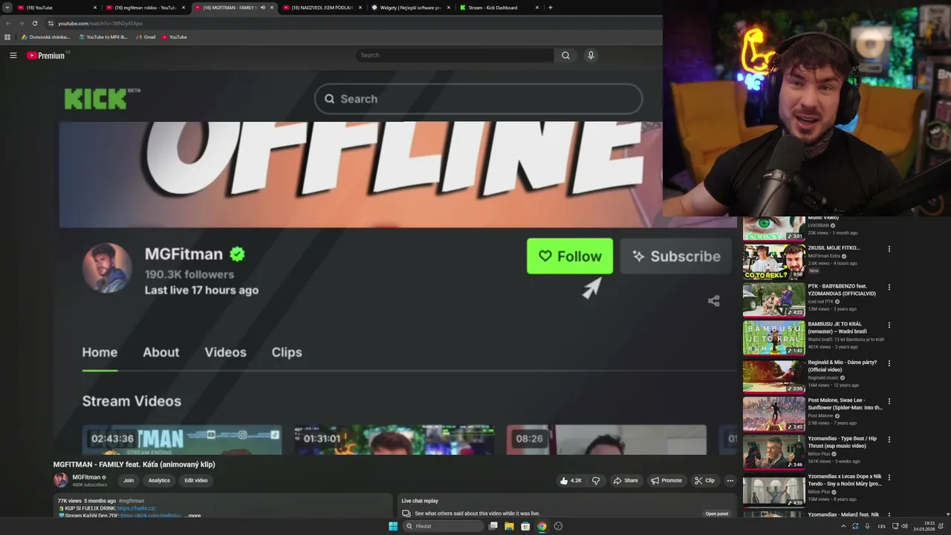The height and width of the screenshot is (535, 951).
Task: Switch to the 'mgfitman roblox' browser tab
Action: click(146, 7)
